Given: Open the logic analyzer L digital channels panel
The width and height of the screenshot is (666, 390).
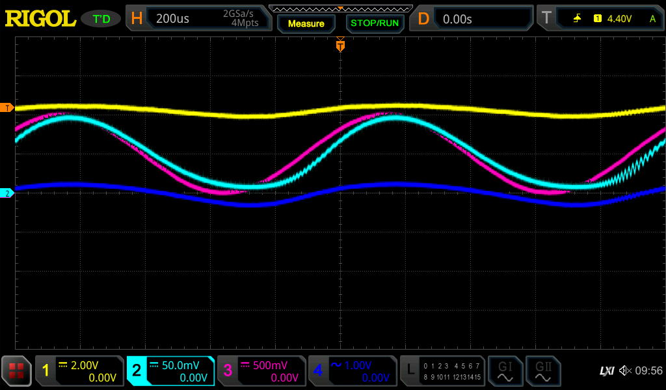Looking at the screenshot, I should coord(442,371).
